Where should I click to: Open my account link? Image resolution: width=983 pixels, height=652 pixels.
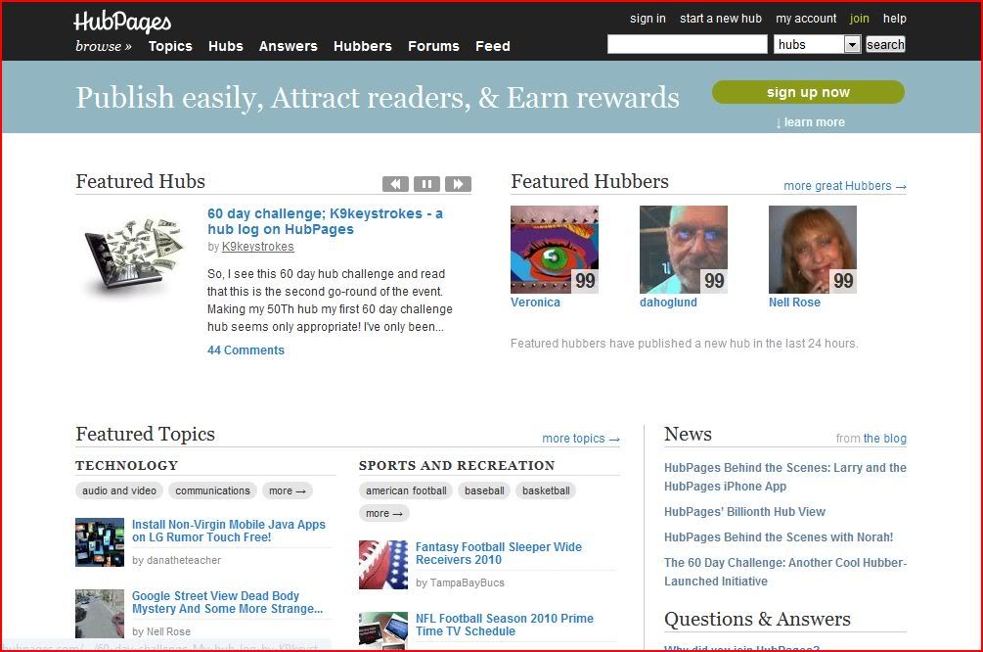[x=806, y=19]
